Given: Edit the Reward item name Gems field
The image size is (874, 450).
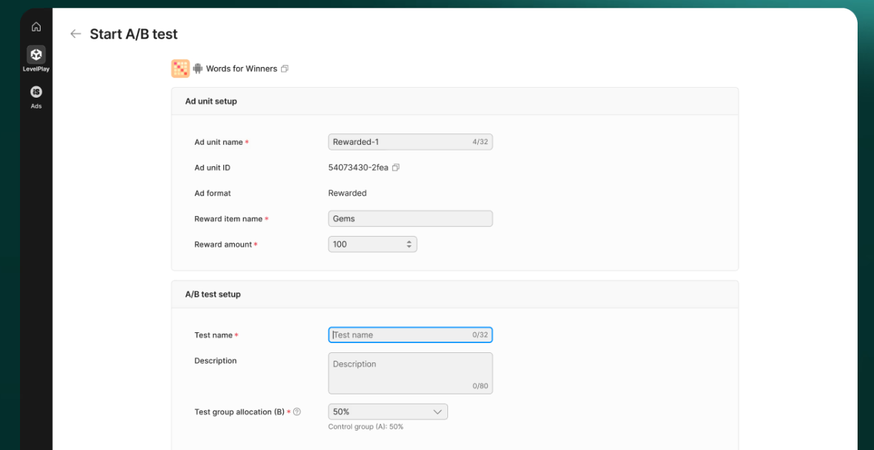Looking at the screenshot, I should [410, 219].
